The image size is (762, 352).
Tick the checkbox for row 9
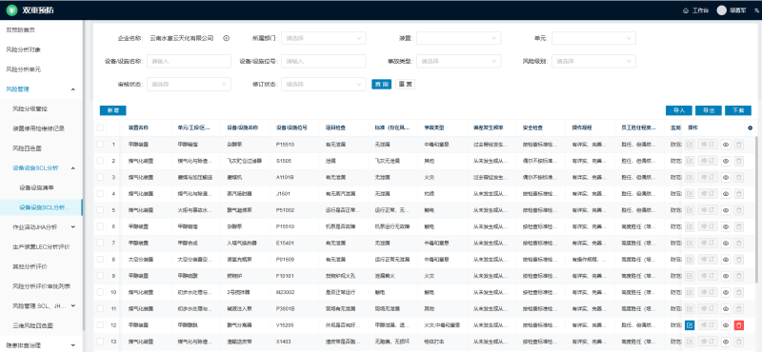point(100,276)
